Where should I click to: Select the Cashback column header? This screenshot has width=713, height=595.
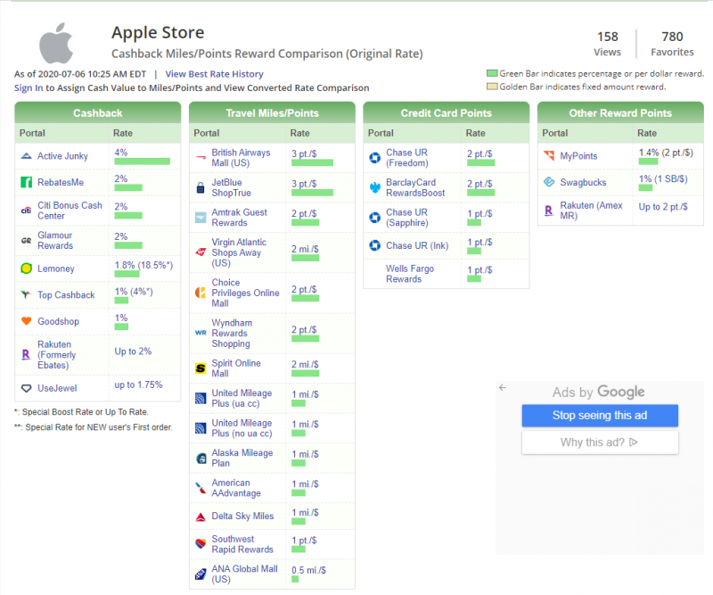point(98,113)
